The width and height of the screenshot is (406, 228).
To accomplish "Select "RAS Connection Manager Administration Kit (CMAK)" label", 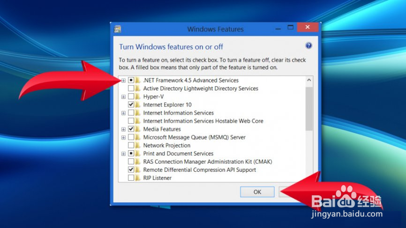I will coord(208,162).
